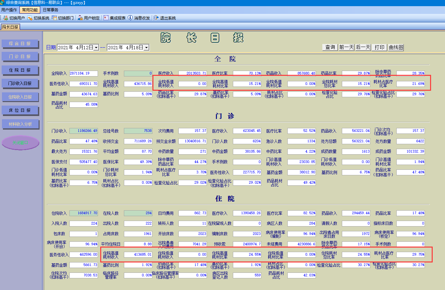
Task: Select the 急诊人数 value 1334
Action: [x=302, y=141]
